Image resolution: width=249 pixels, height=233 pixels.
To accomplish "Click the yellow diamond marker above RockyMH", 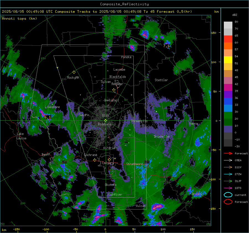I will pyautogui.click(x=74, y=72).
